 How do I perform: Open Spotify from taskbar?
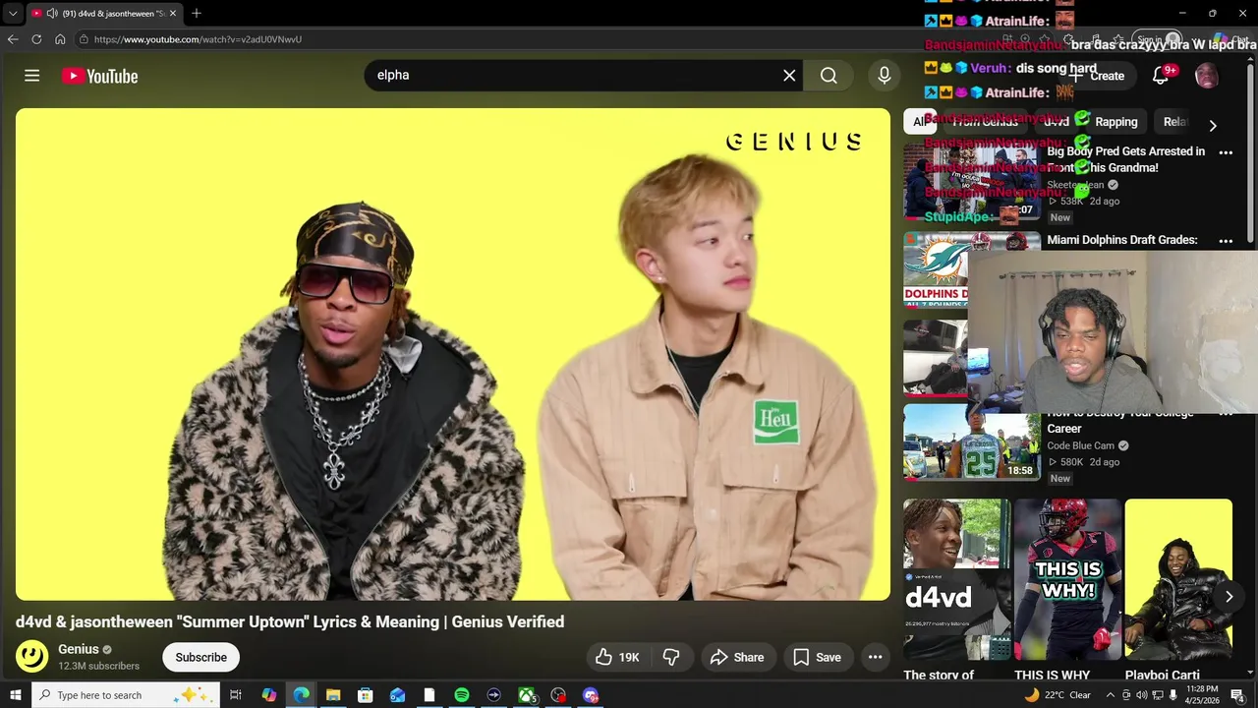(x=462, y=695)
